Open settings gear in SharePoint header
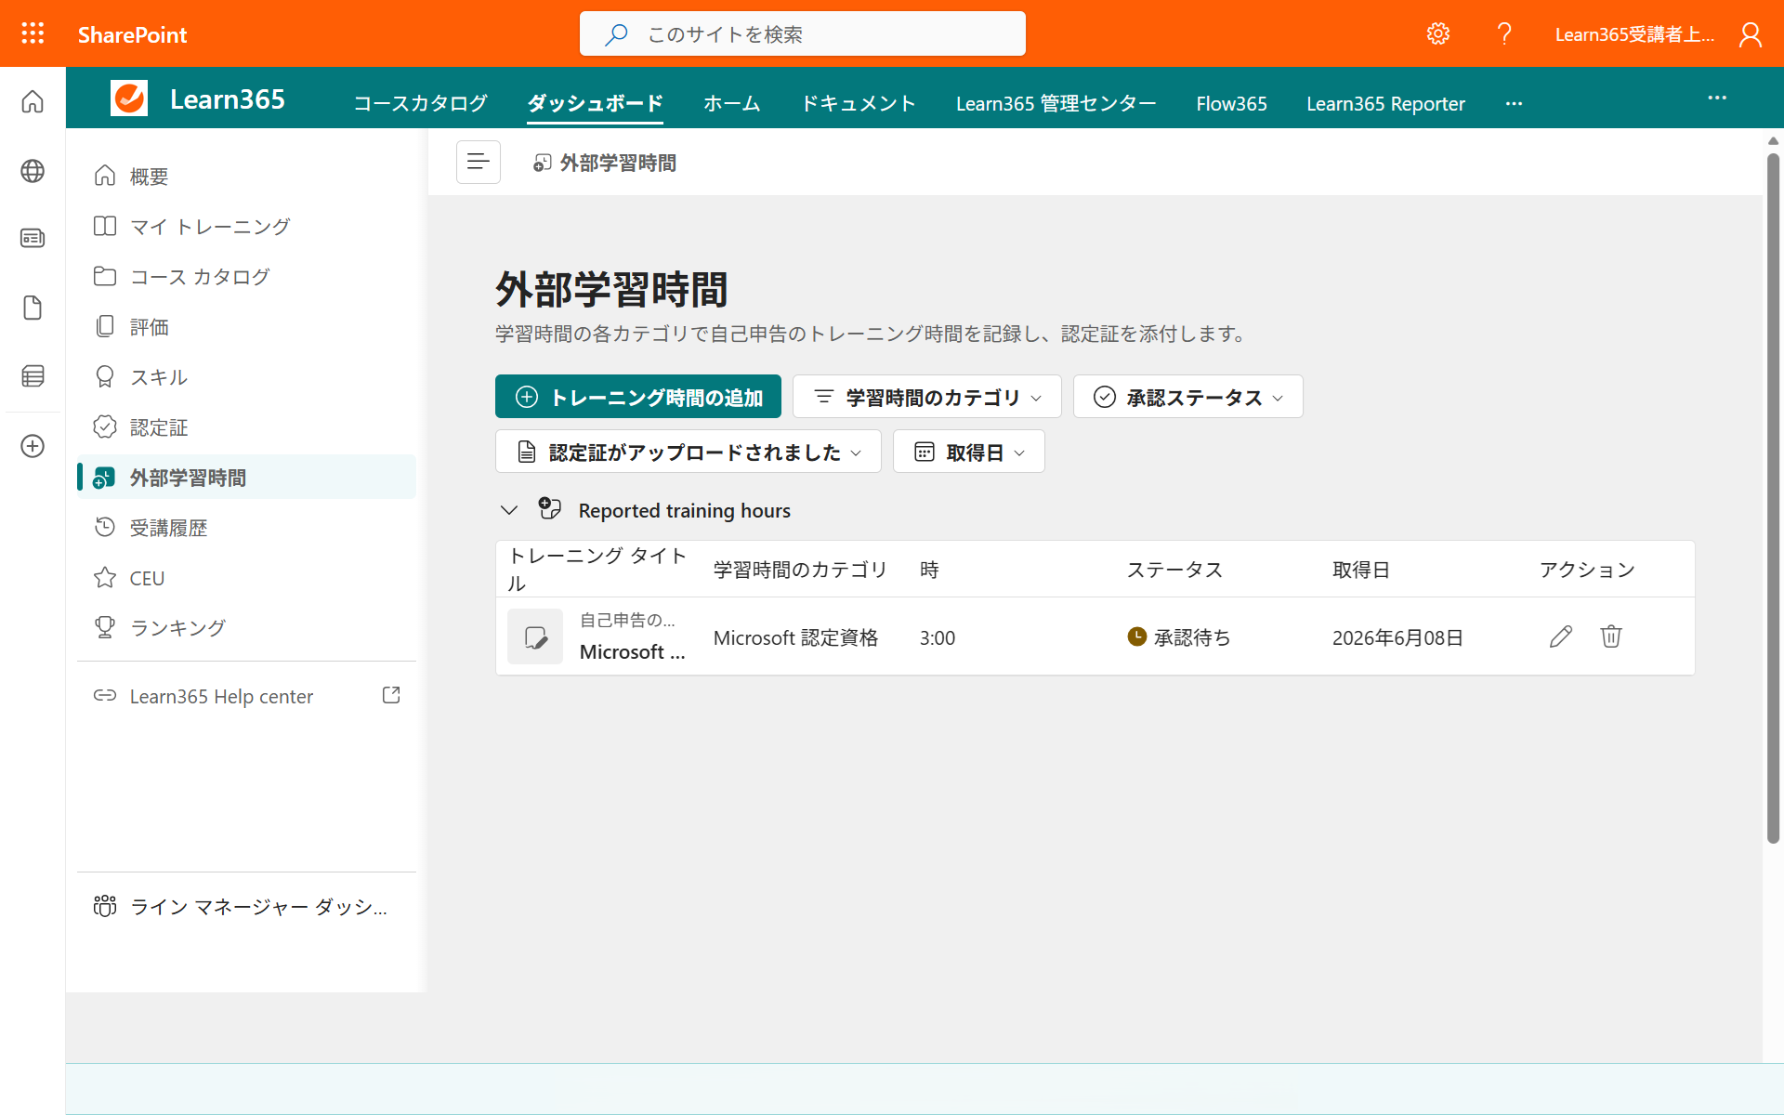This screenshot has width=1784, height=1115. 1438,33
